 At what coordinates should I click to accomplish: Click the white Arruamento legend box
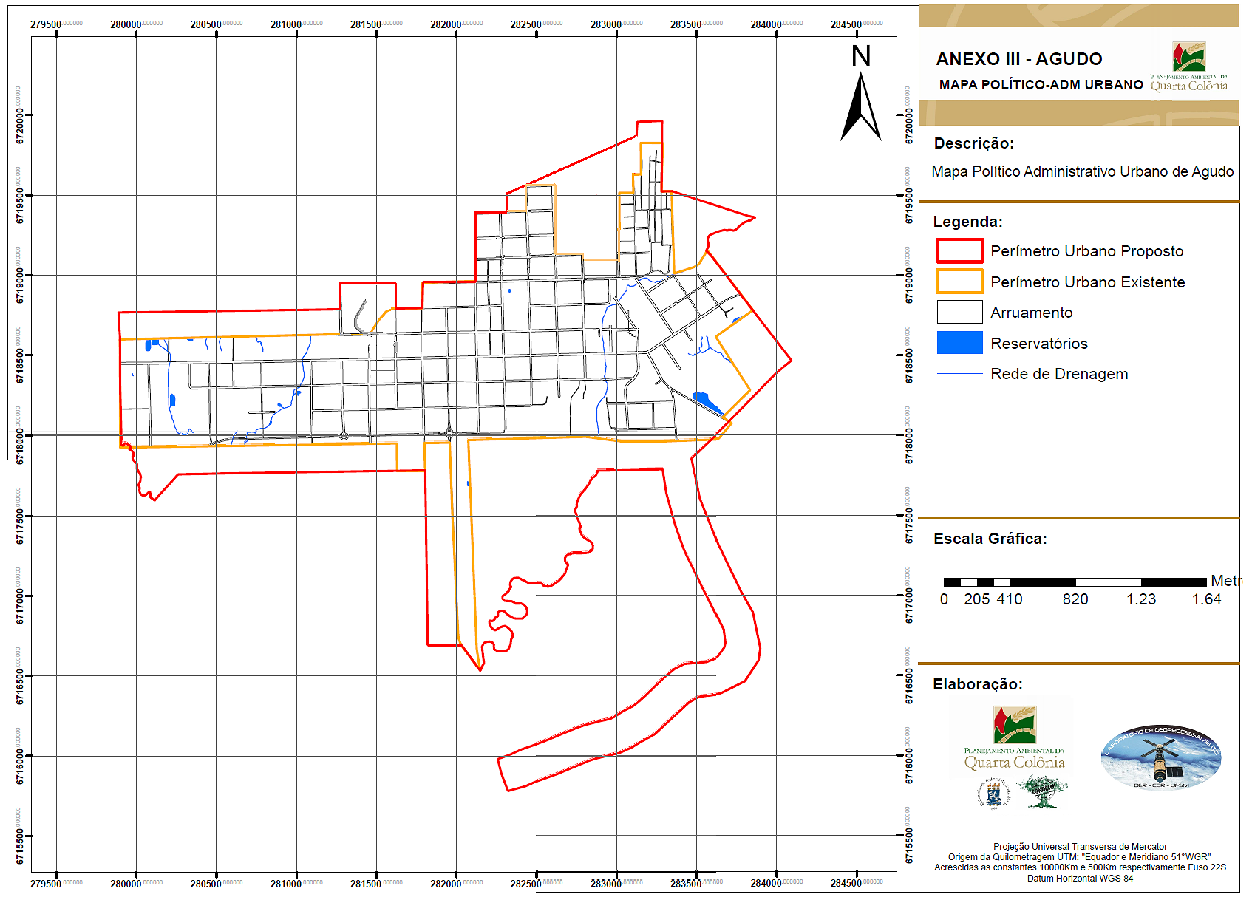point(959,312)
